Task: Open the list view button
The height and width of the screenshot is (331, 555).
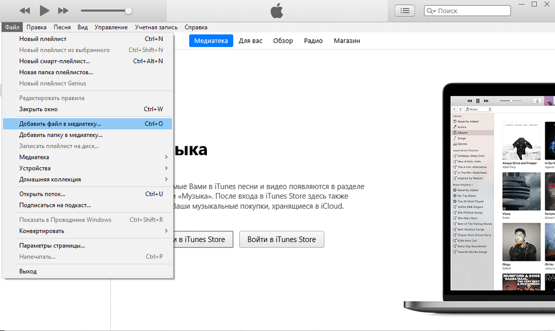Action: click(x=405, y=10)
